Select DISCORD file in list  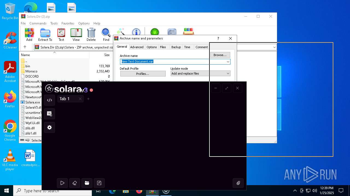[32, 76]
